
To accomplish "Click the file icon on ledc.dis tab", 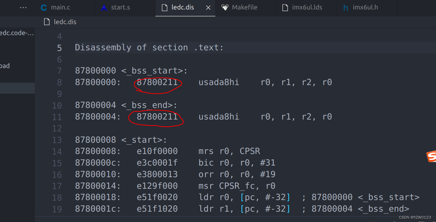I will 165,8.
